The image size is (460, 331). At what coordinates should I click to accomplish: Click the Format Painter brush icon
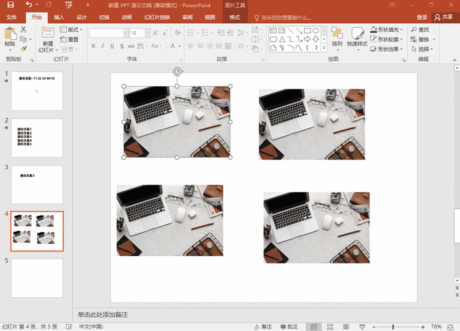(23, 49)
